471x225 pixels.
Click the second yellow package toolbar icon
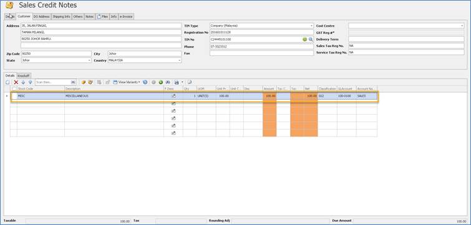[x=90, y=82]
